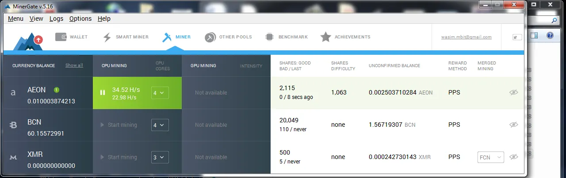Screen dimensions: 566x178
Task: Select the Miner tab
Action: coord(176,37)
